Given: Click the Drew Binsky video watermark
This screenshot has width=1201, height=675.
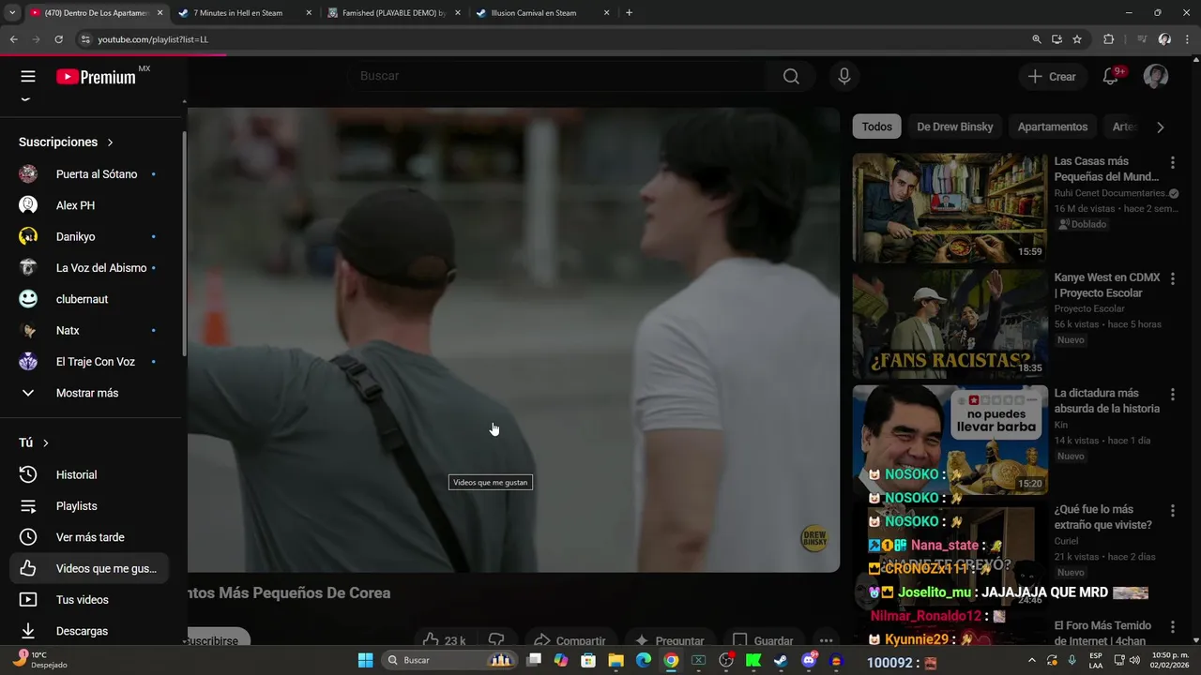Looking at the screenshot, I should [813, 538].
